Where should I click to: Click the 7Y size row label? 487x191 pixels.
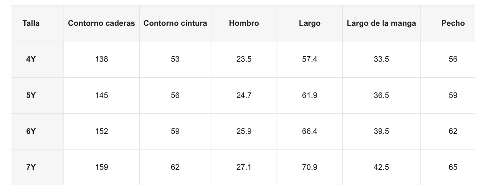point(31,167)
